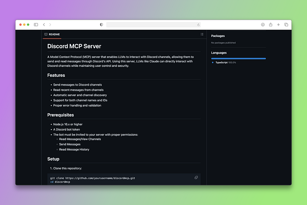This screenshot has width=307, height=205.
Task: Show tab overview icon
Action: 286,25
